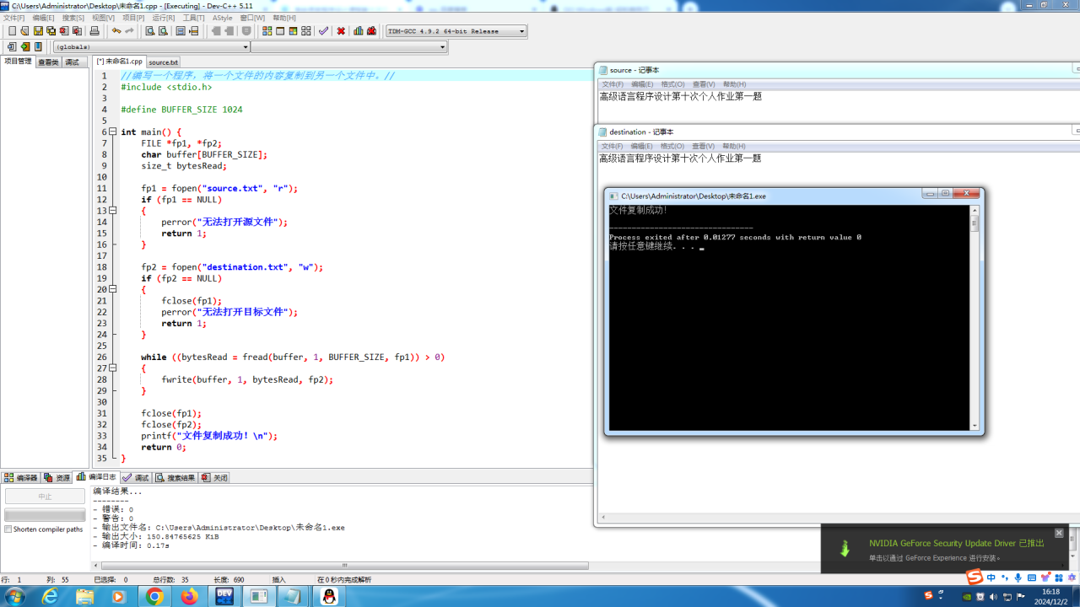1080x607 pixels.
Task: Switch to the source.txt editor tab
Action: click(x=163, y=62)
